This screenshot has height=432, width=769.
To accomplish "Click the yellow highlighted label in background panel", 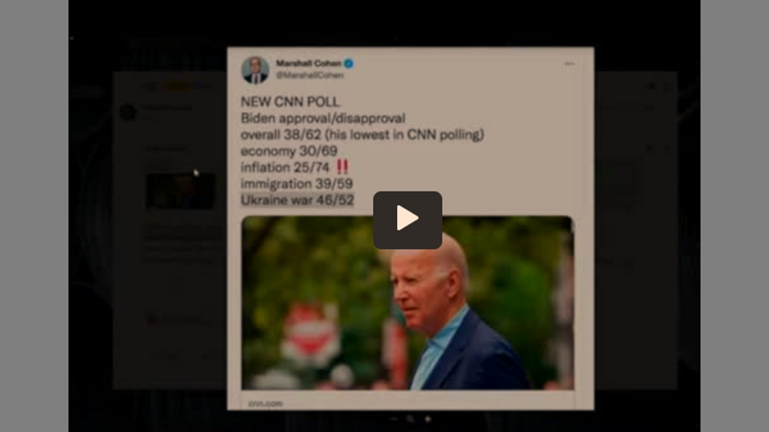I will pyautogui.click(x=177, y=87).
